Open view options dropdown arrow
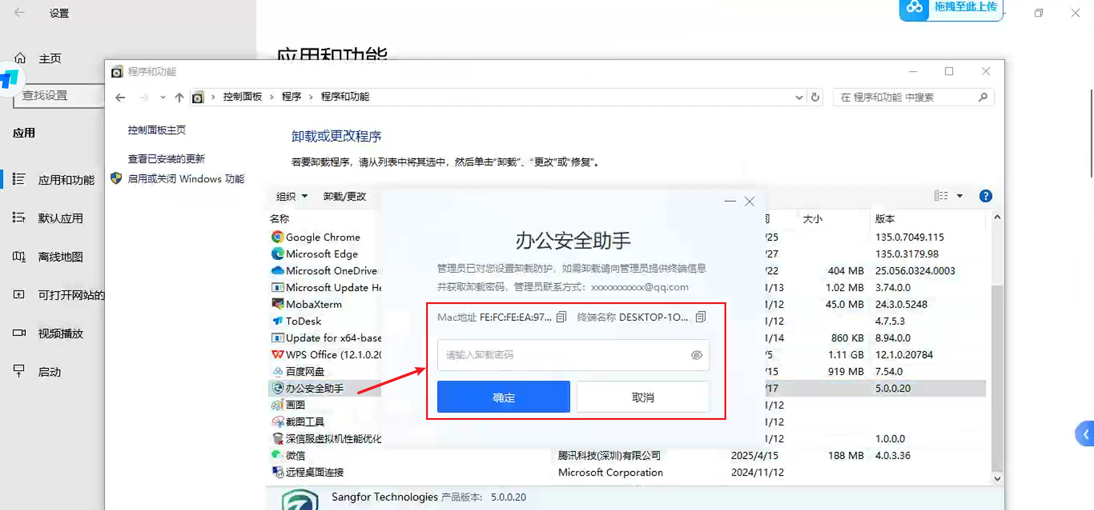The width and height of the screenshot is (1094, 510). click(960, 196)
